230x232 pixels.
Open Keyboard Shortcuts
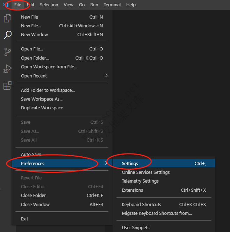tap(164, 204)
